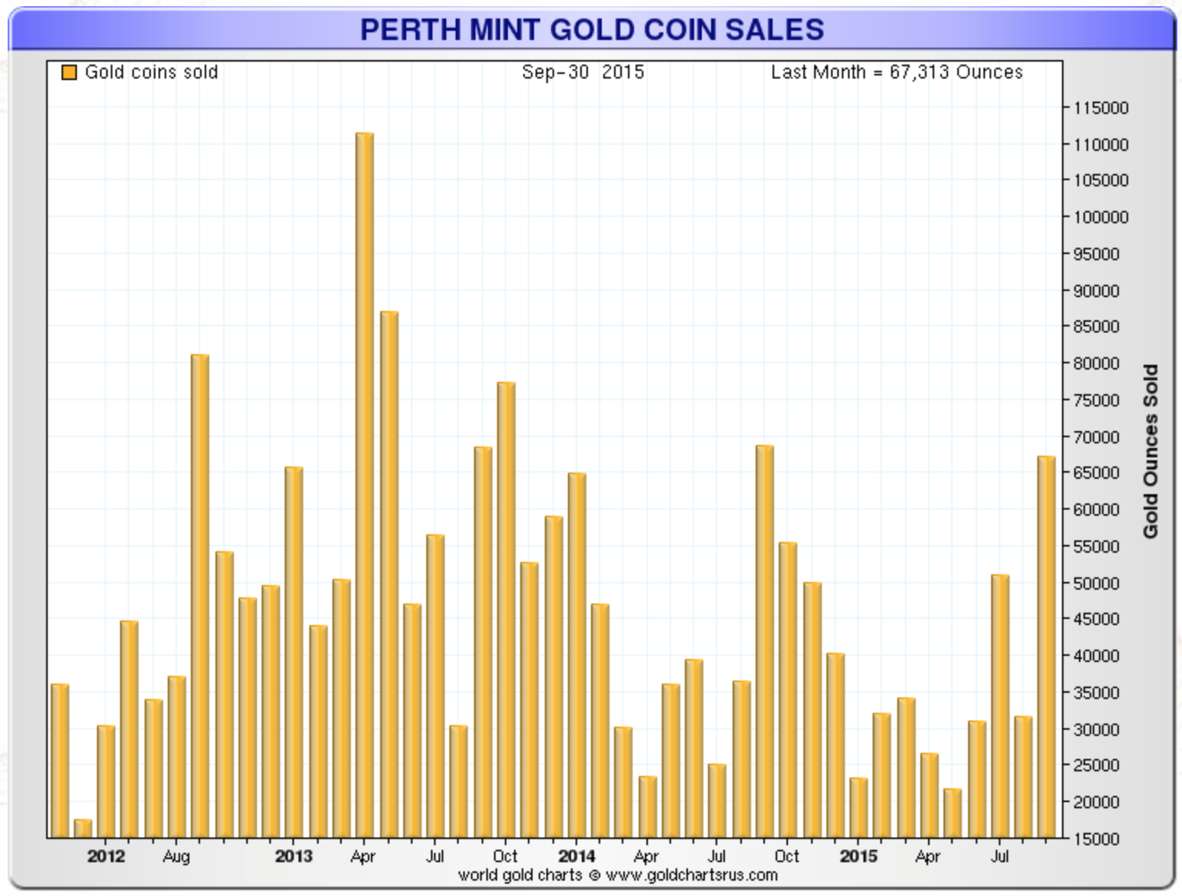Screen dimensions: 1182x896
Task: Click the 2012 x-axis year label
Action: pyautogui.click(x=105, y=856)
